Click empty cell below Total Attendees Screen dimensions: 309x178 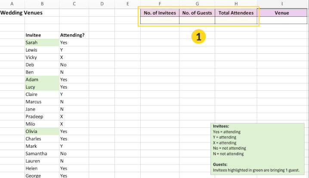pyautogui.click(x=236, y=20)
